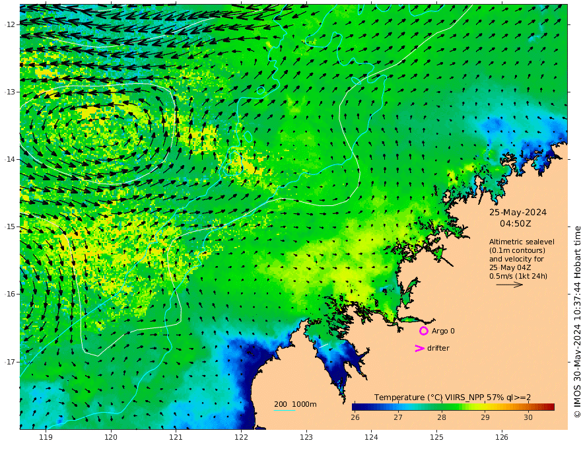Screen dimensions: 581x449
Task: Click the -12 latitude axis label
Action: [x=10, y=24]
